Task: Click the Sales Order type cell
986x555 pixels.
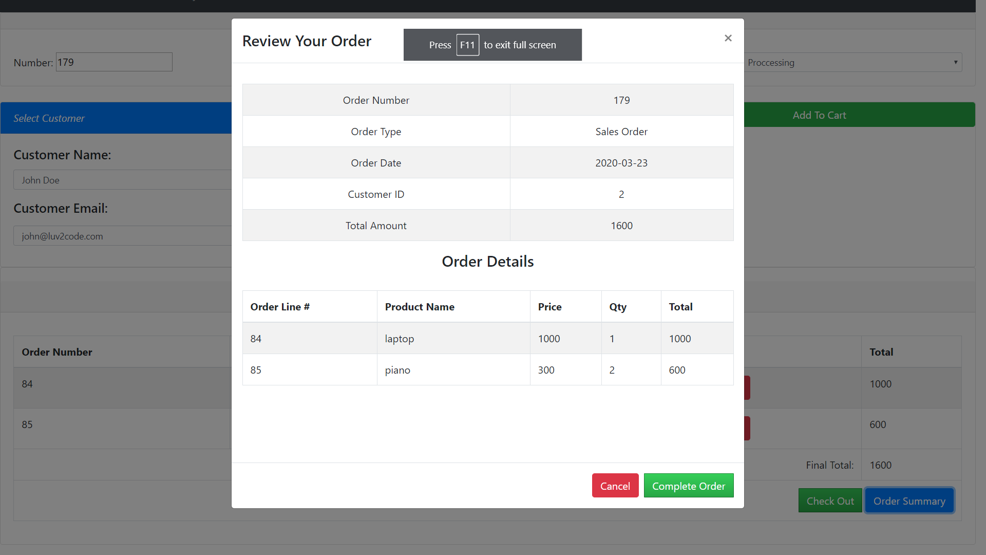Action: pyautogui.click(x=621, y=131)
